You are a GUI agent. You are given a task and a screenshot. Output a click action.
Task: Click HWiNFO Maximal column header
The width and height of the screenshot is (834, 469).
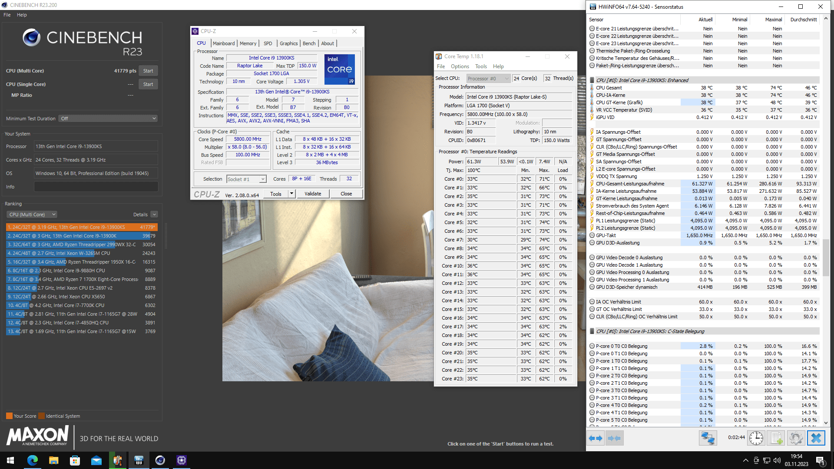[774, 20]
